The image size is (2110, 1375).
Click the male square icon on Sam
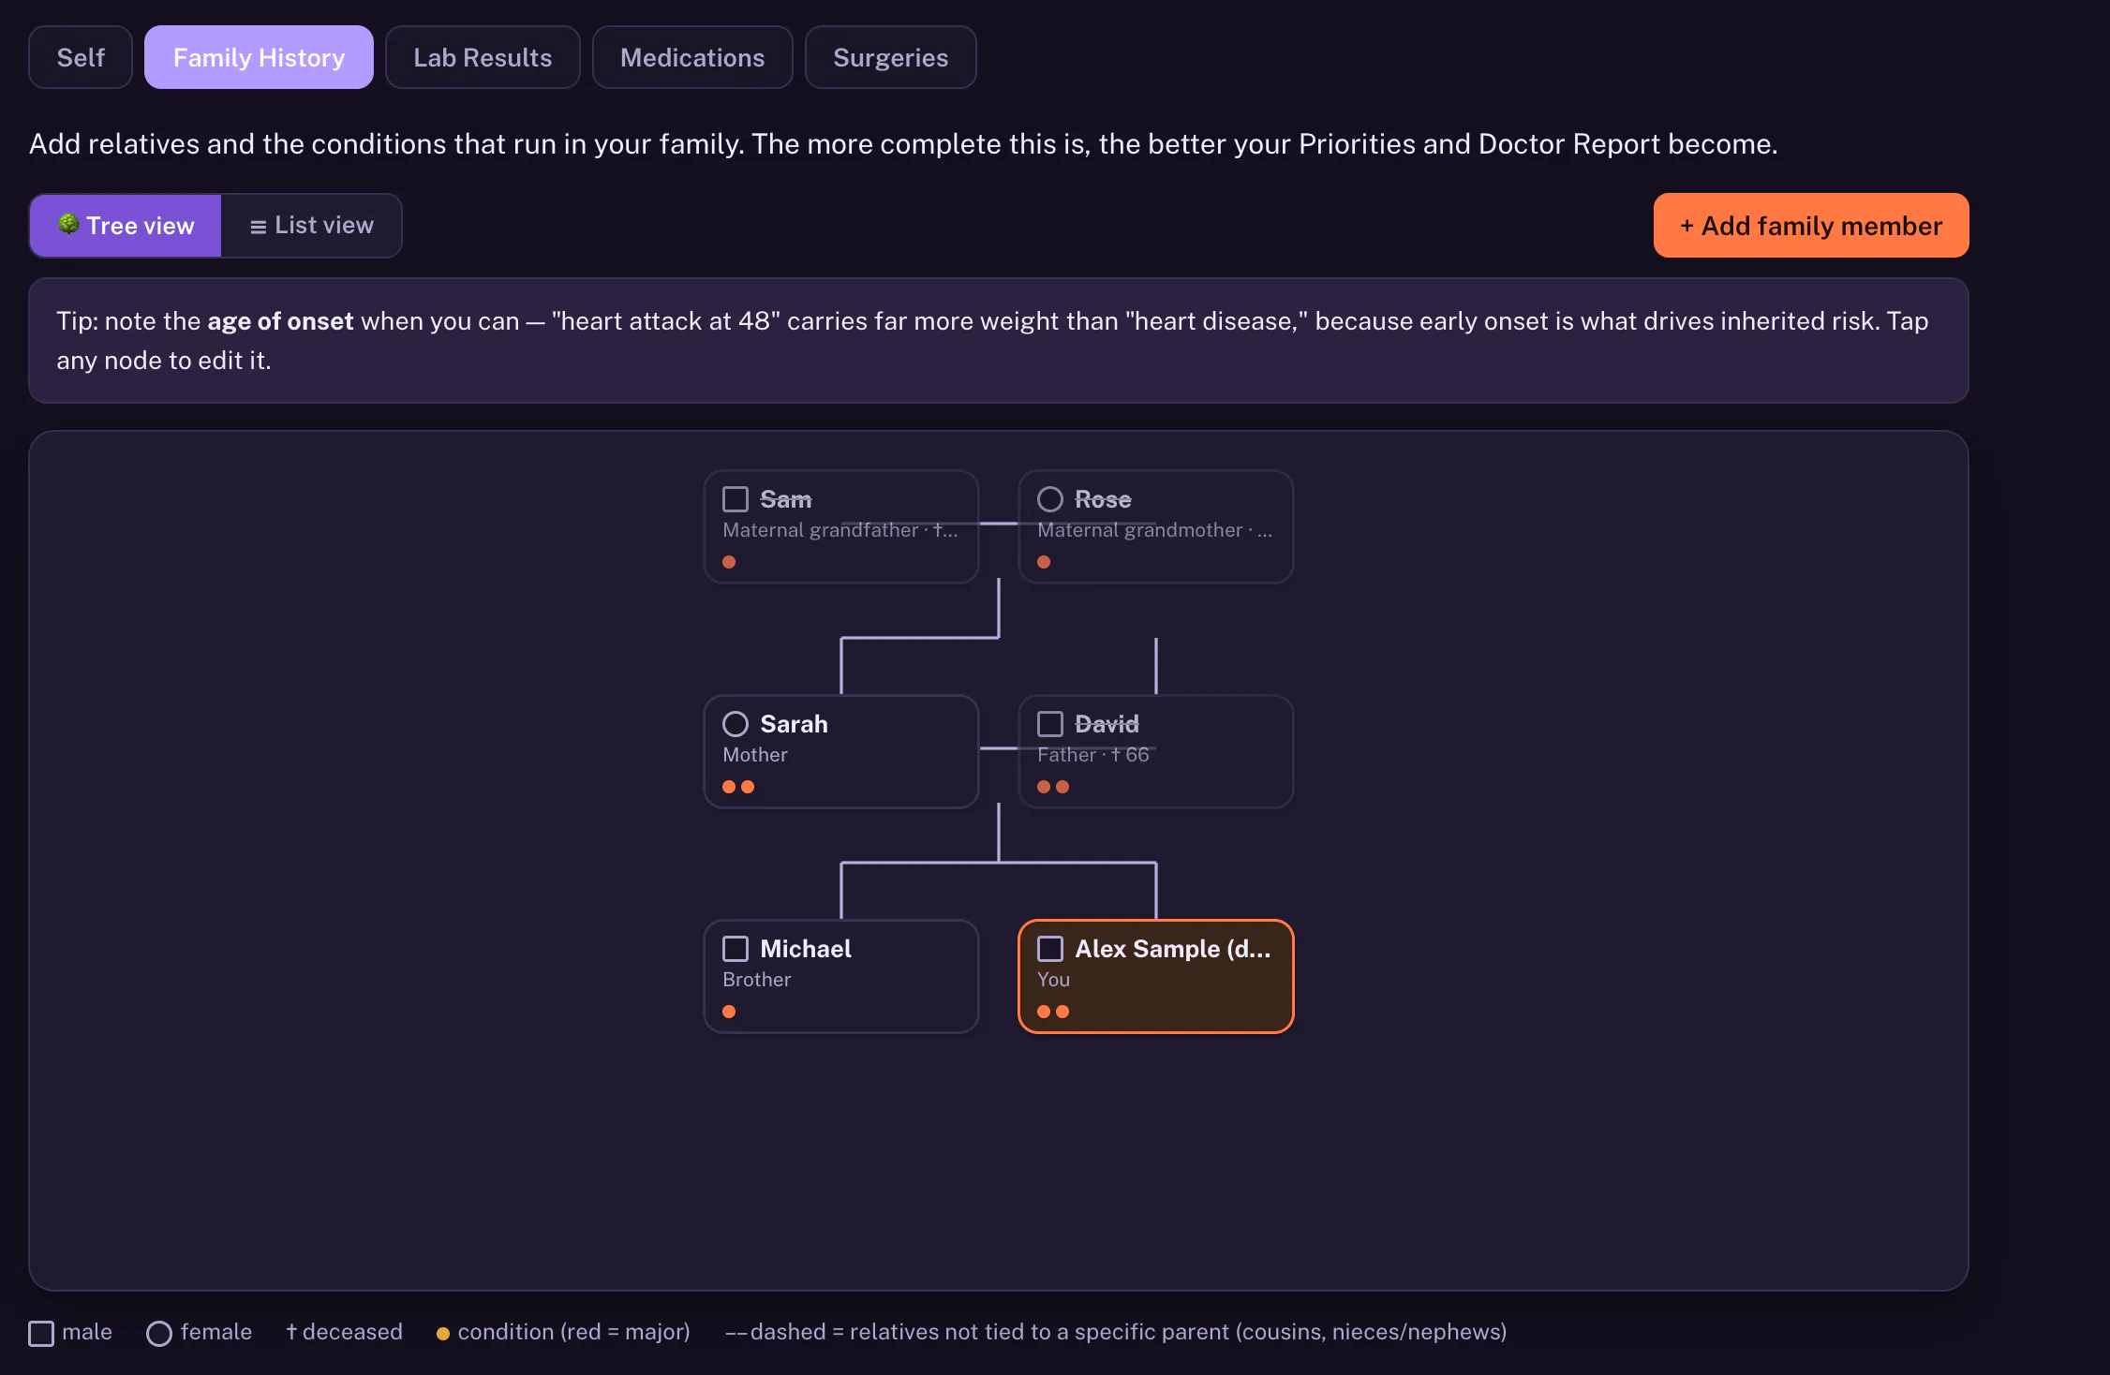pyautogui.click(x=736, y=499)
